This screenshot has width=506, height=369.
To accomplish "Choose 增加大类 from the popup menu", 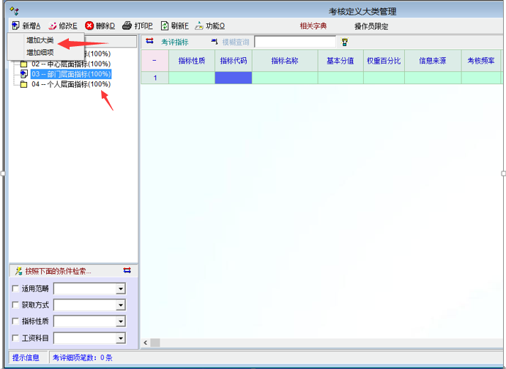I will pyautogui.click(x=40, y=40).
